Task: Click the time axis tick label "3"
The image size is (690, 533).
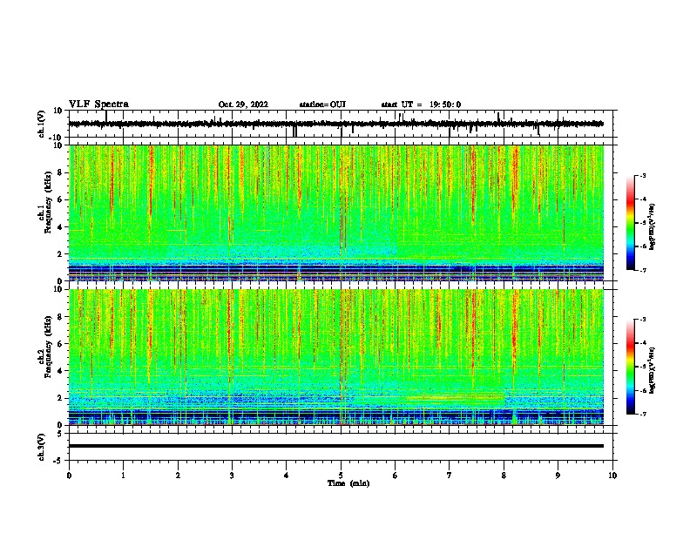Action: [232, 476]
